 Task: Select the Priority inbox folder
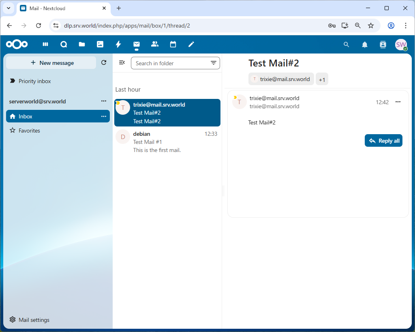click(x=34, y=81)
